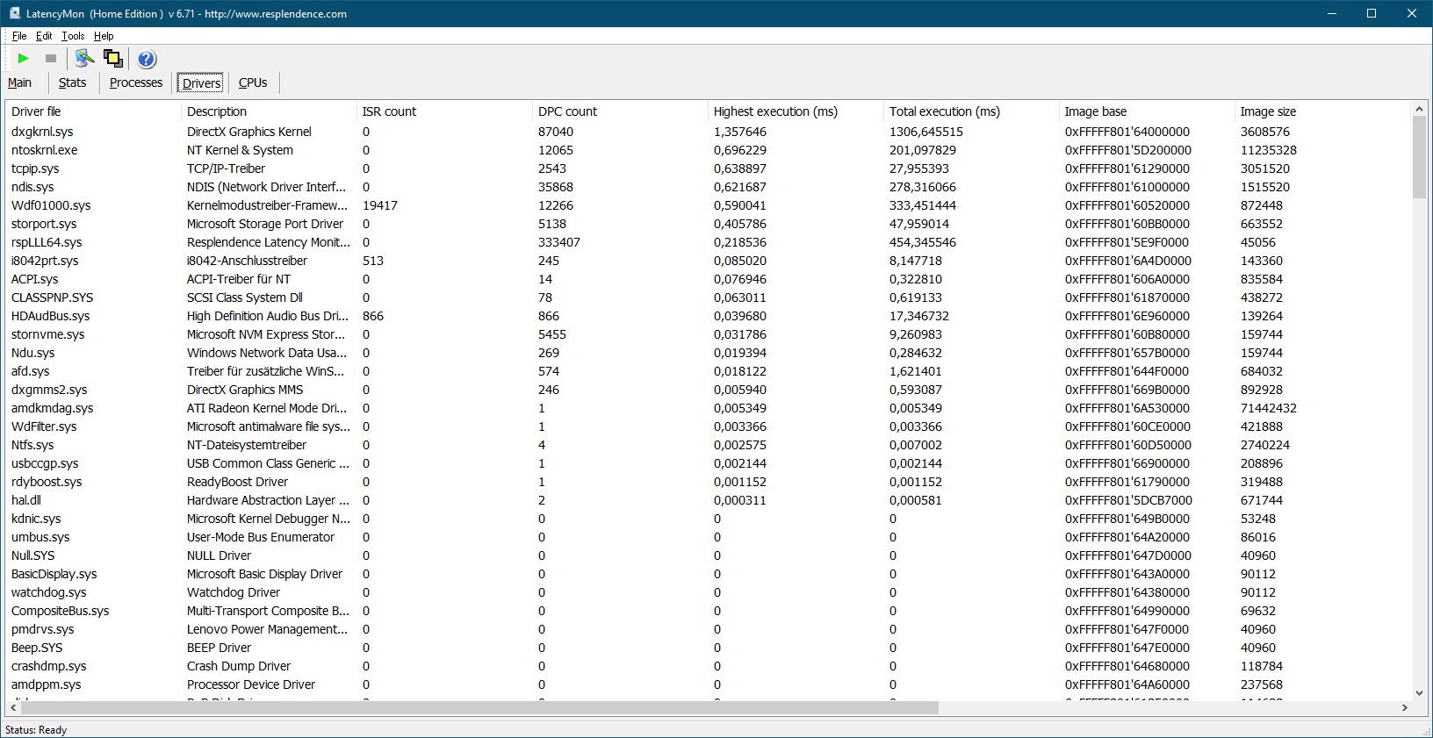Sort by the Description column header

pos(269,111)
